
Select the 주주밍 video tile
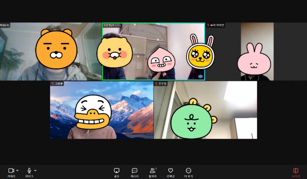pos(205,110)
